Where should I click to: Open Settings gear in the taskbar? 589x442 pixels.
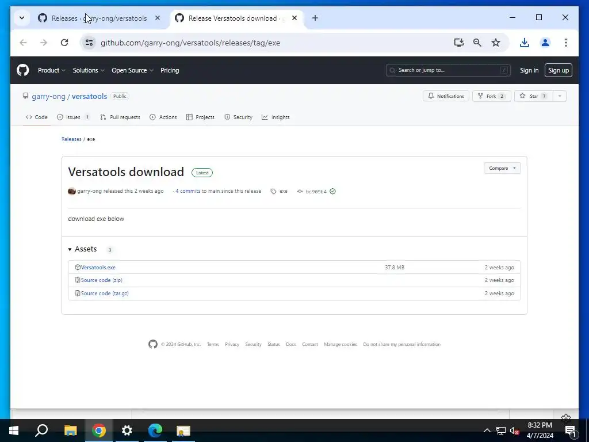point(127,430)
